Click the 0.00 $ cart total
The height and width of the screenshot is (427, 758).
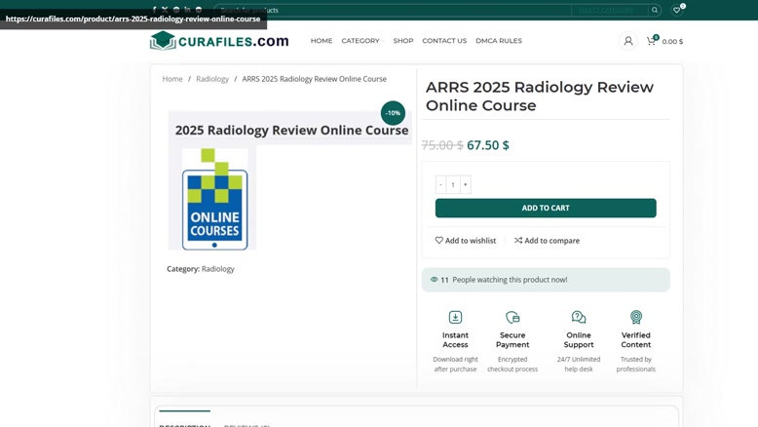[x=672, y=42]
